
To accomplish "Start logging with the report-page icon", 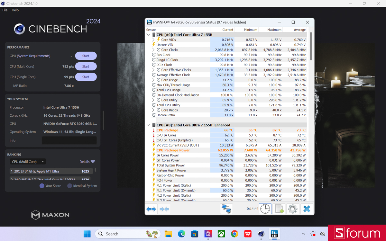I will (x=279, y=209).
